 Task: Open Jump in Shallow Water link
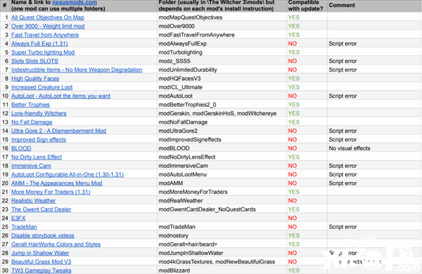pos(40,253)
